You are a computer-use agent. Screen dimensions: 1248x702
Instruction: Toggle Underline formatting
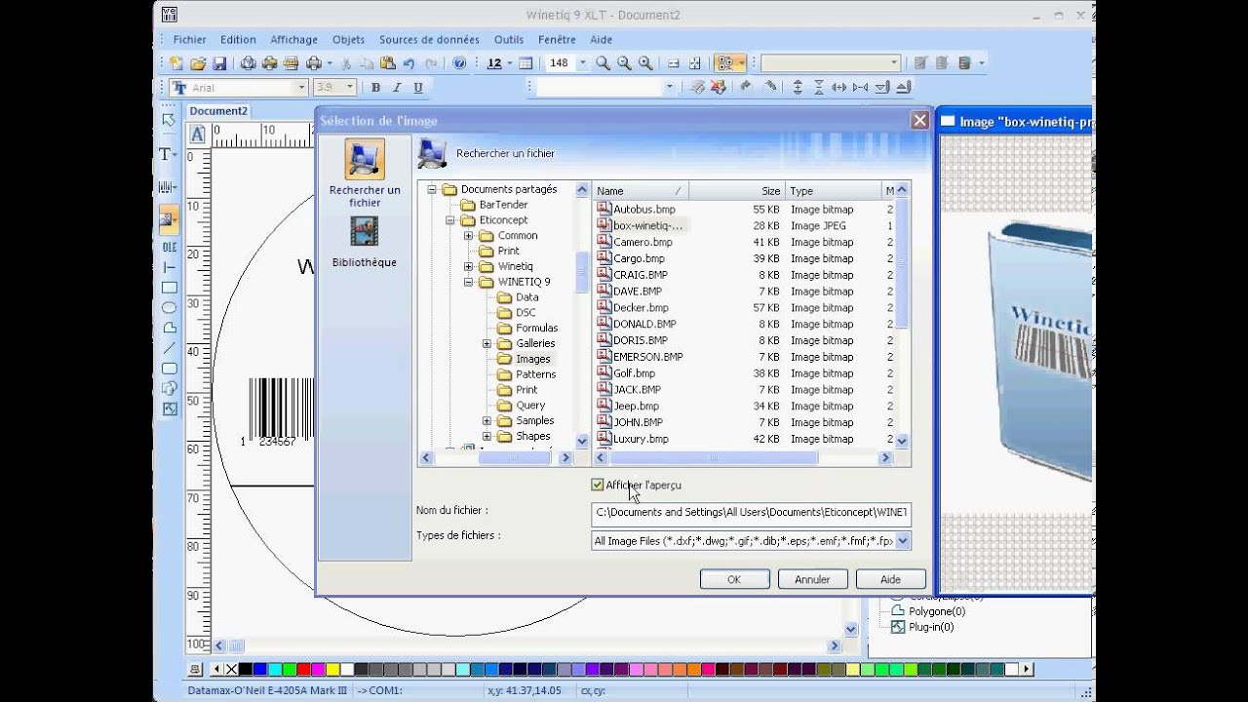[418, 88]
